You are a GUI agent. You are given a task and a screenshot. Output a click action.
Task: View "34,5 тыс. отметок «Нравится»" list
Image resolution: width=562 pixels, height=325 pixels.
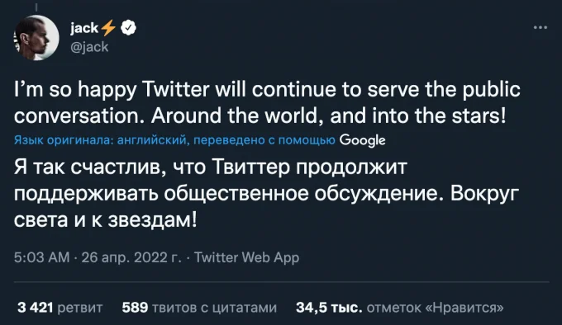[x=400, y=308]
